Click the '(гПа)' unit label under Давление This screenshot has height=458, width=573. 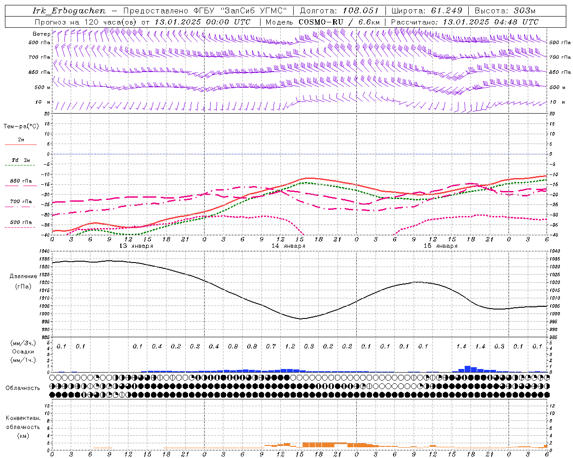click(x=23, y=287)
